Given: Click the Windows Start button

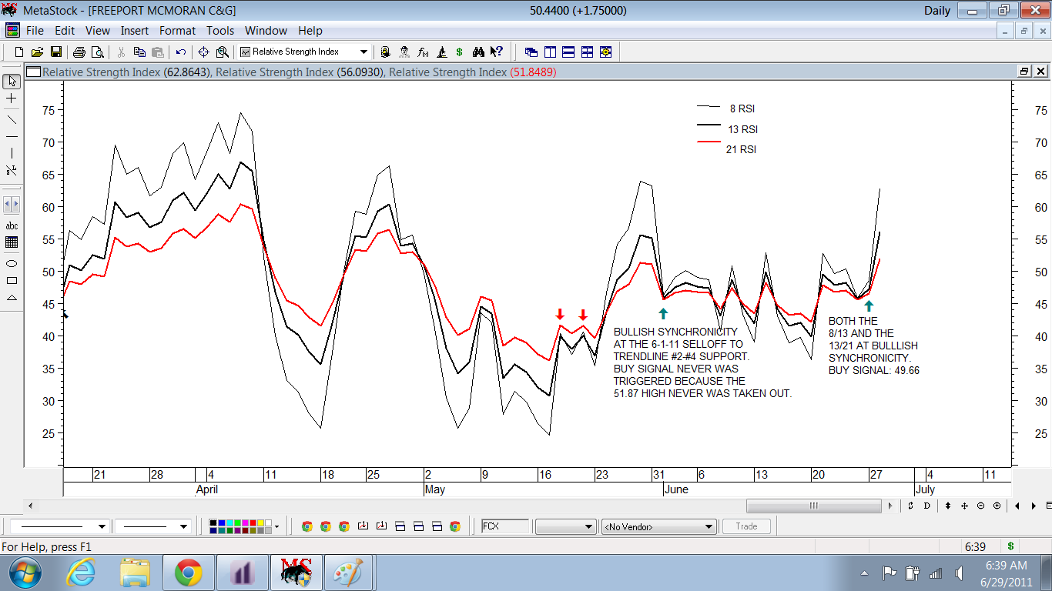Looking at the screenshot, I should pos(23,573).
